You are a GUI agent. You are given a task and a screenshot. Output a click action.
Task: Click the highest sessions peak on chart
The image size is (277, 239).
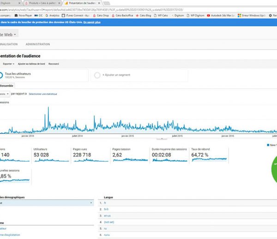click(48, 108)
